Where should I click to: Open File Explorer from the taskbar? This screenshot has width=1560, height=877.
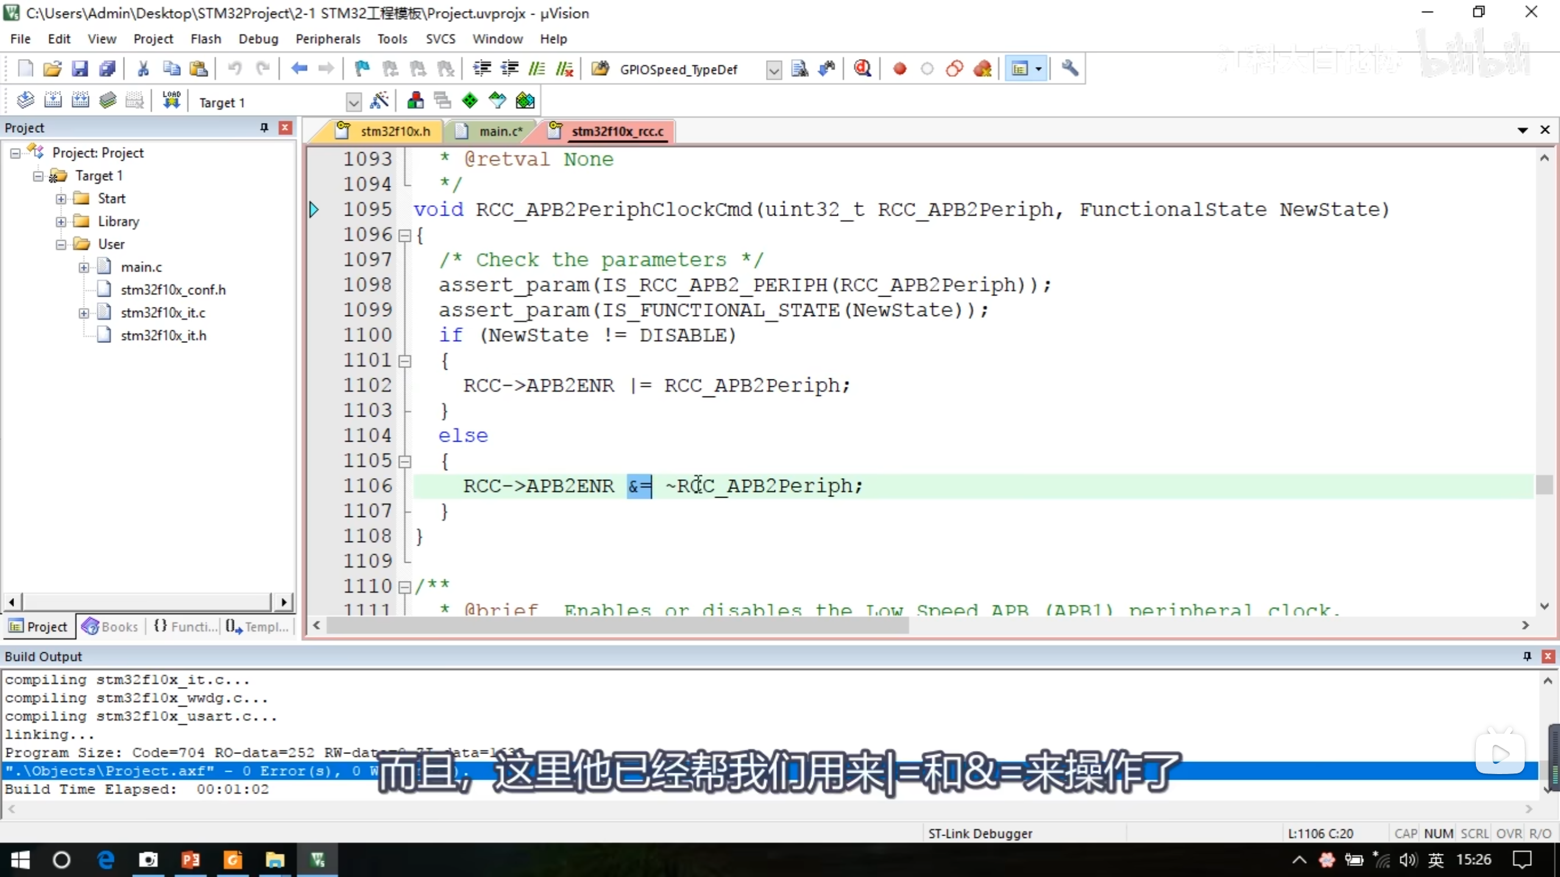point(275,860)
